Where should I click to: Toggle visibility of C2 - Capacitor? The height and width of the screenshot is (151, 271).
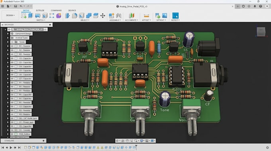pos(12,106)
